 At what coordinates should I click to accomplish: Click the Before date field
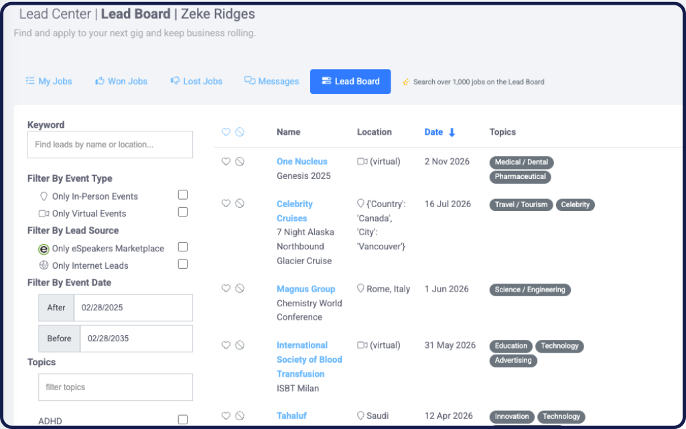tap(136, 339)
